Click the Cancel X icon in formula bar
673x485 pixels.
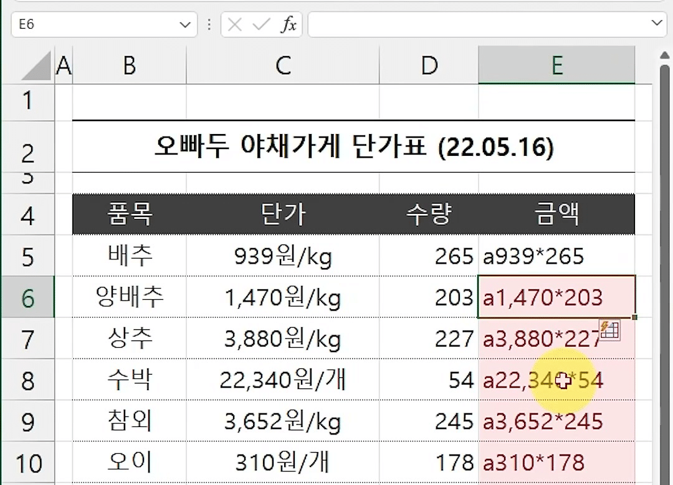(235, 24)
